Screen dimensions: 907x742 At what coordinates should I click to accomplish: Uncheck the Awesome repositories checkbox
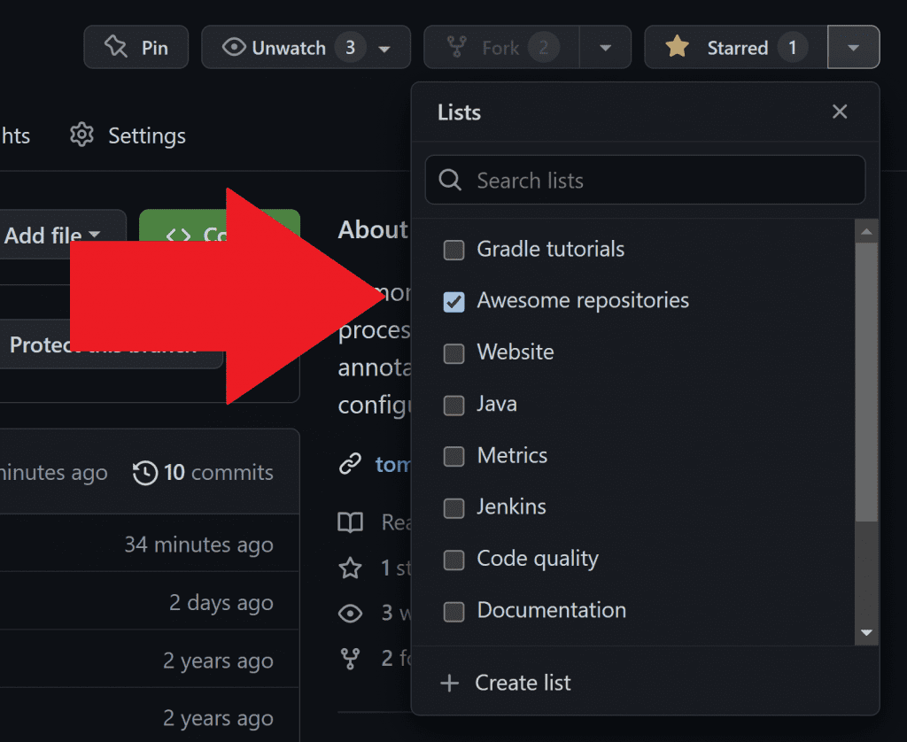tap(453, 302)
